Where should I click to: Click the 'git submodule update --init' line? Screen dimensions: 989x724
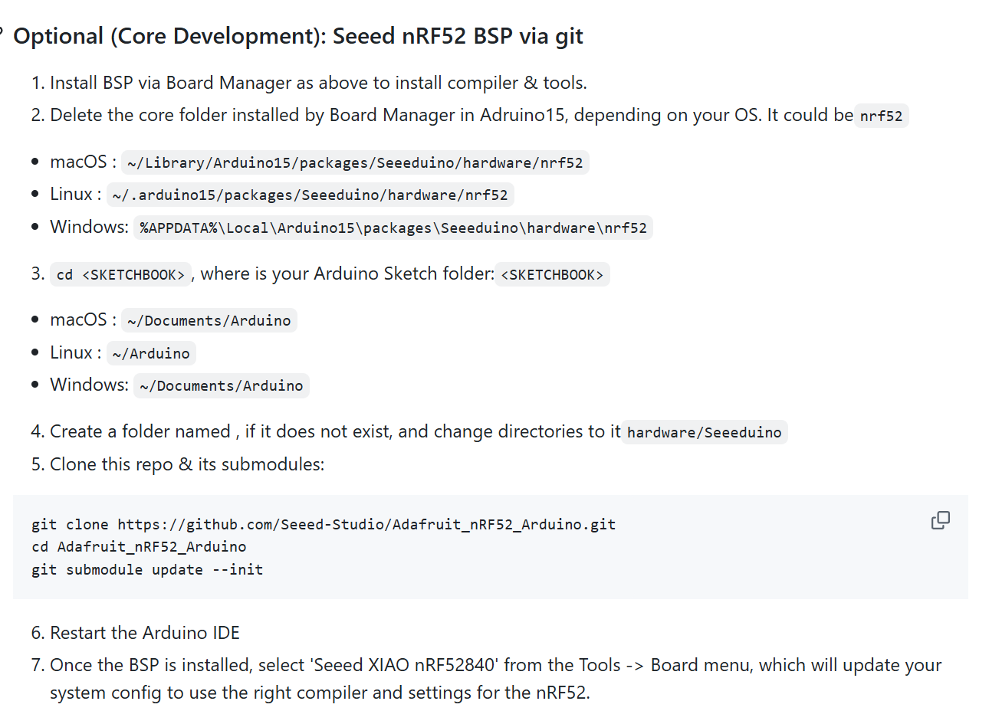(147, 569)
